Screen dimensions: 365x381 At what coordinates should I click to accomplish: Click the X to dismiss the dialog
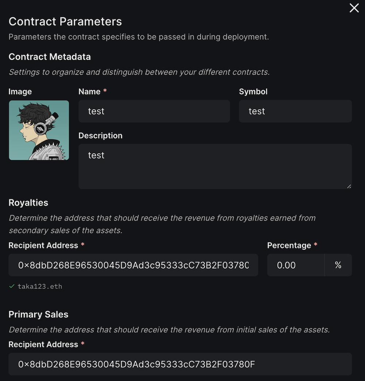tap(354, 8)
